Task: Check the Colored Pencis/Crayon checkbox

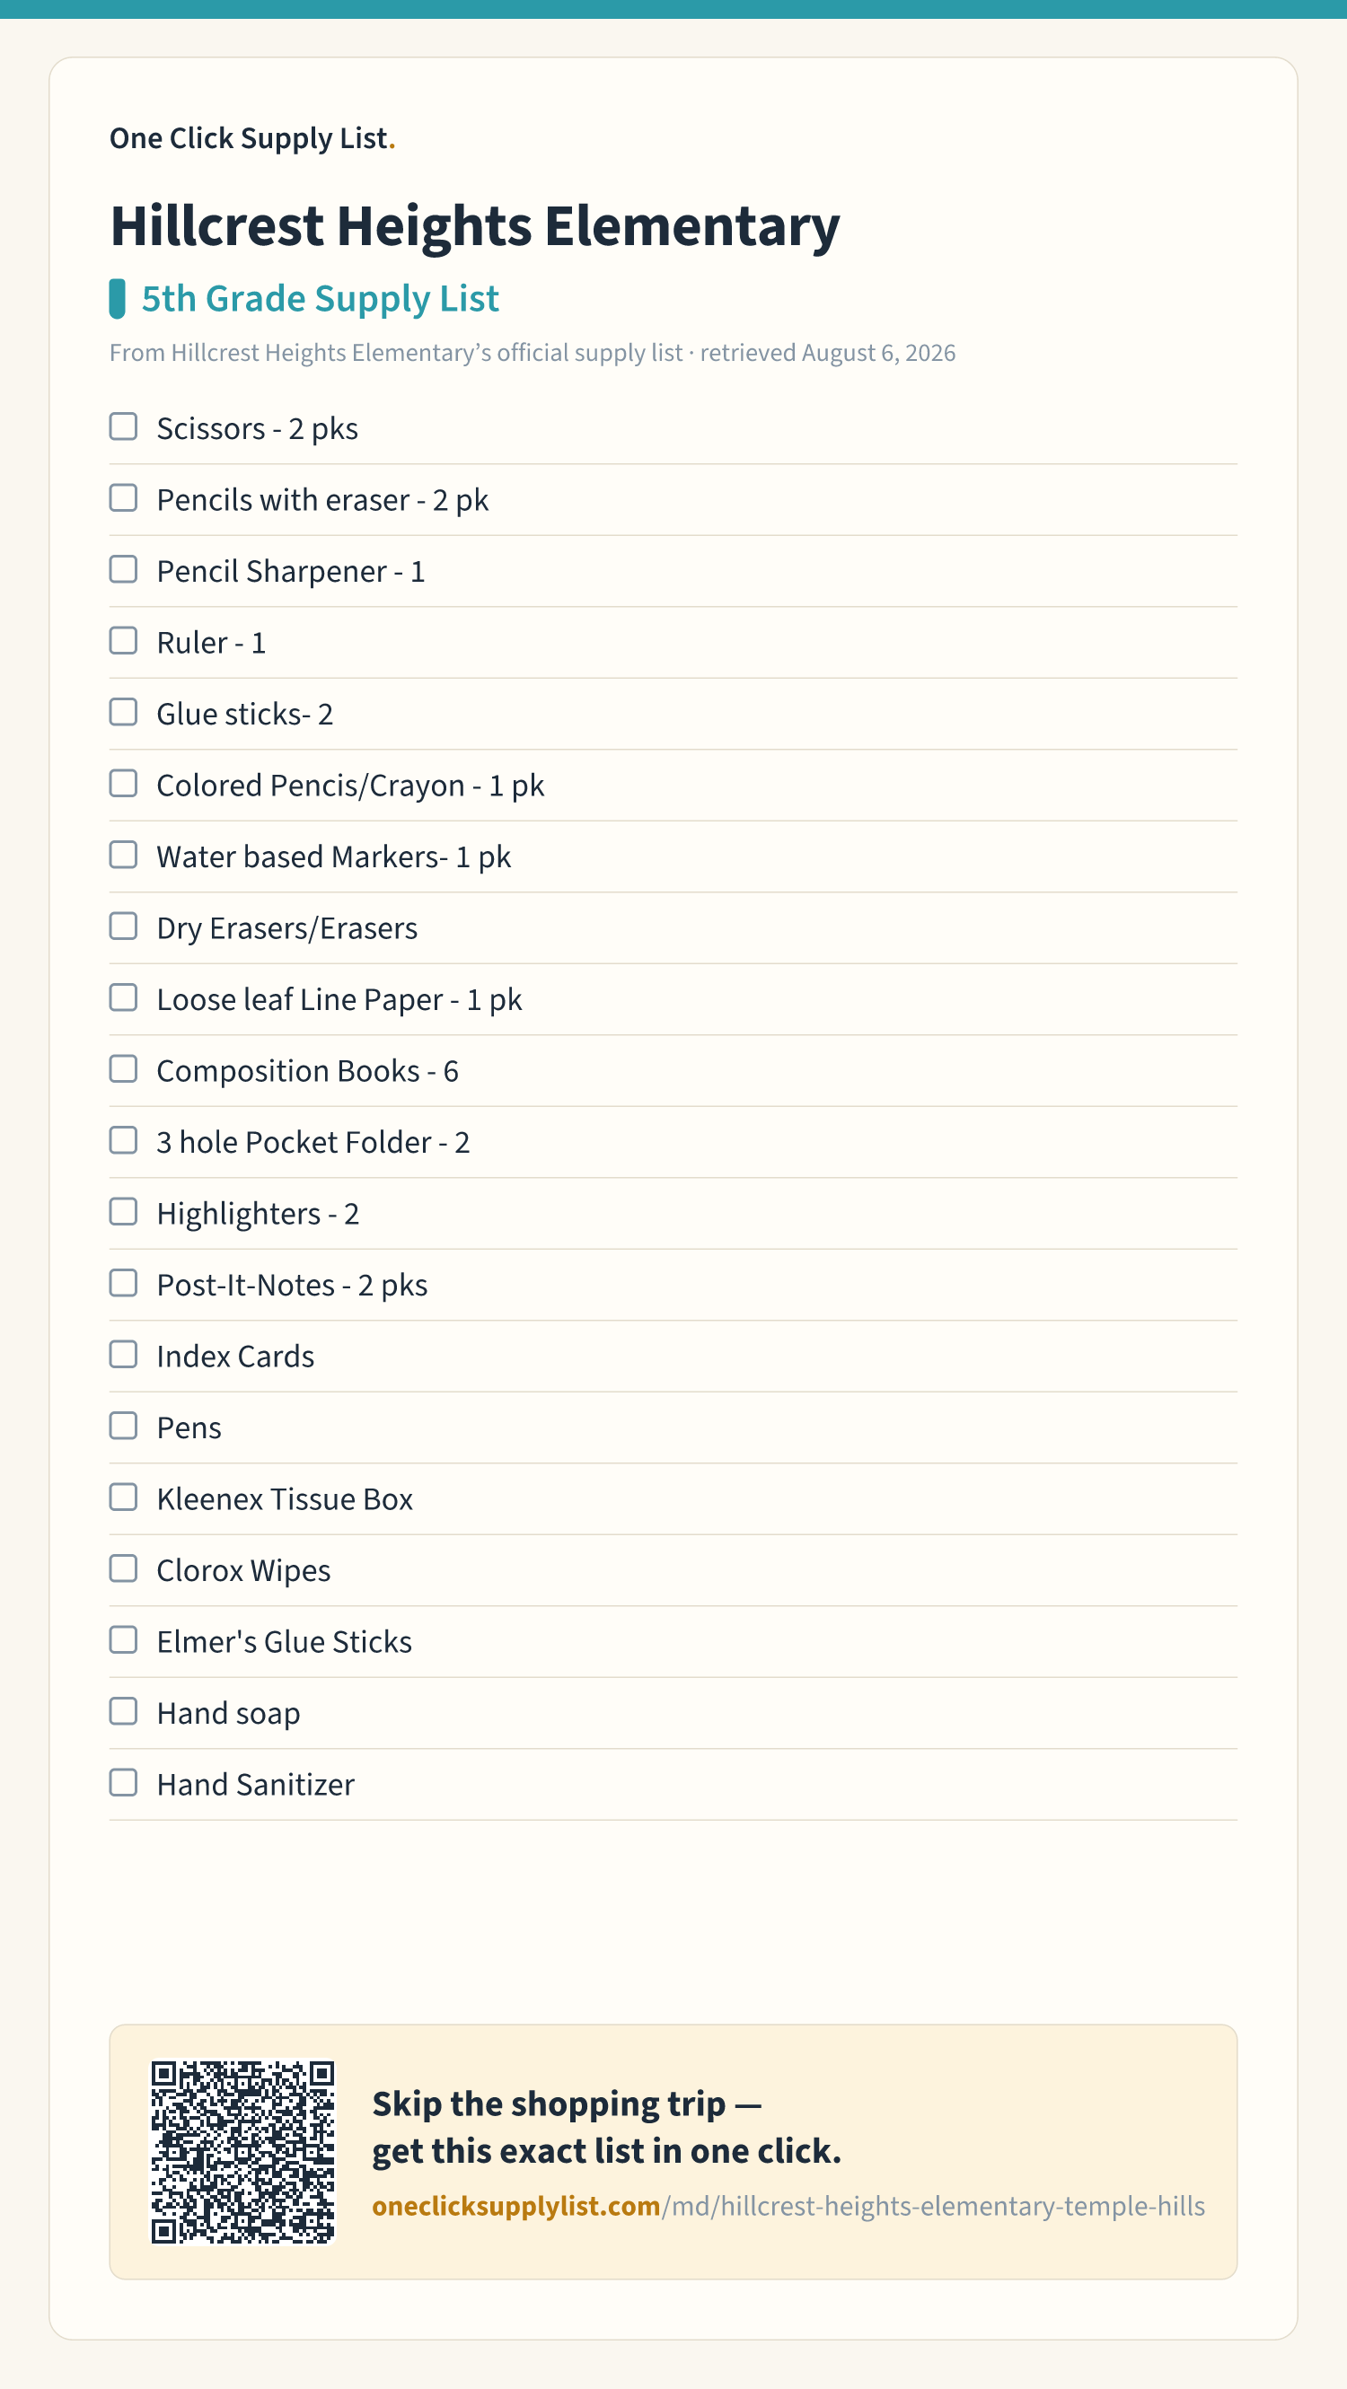Action: (123, 784)
